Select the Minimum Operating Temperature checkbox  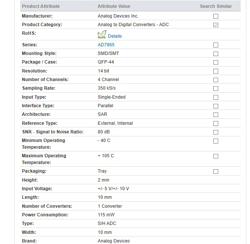pyautogui.click(x=216, y=141)
